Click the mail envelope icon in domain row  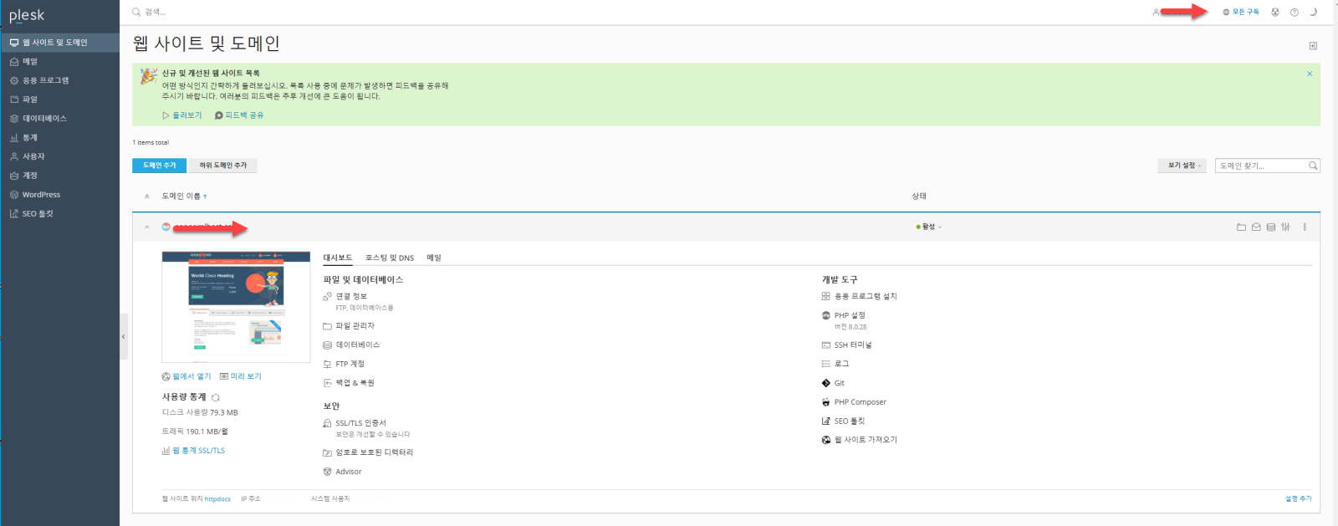tap(1256, 227)
